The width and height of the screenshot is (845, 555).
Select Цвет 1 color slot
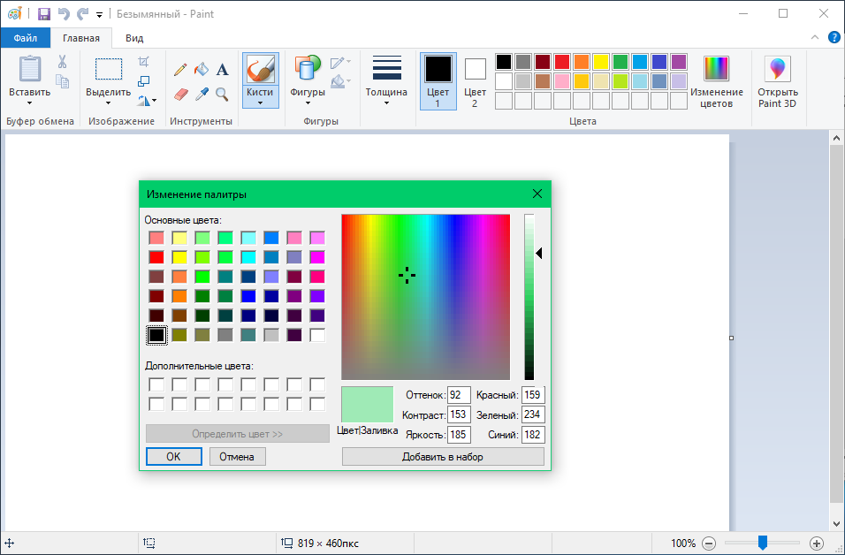pos(438,81)
